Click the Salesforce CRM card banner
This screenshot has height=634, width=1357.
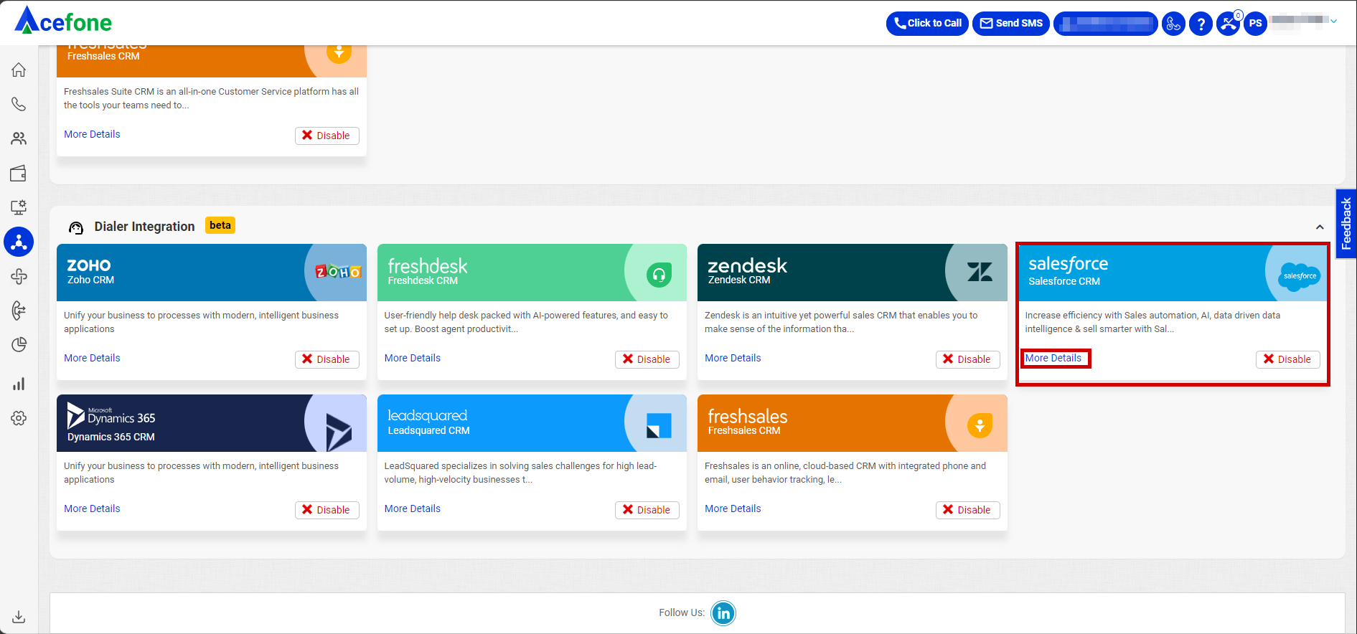1173,273
